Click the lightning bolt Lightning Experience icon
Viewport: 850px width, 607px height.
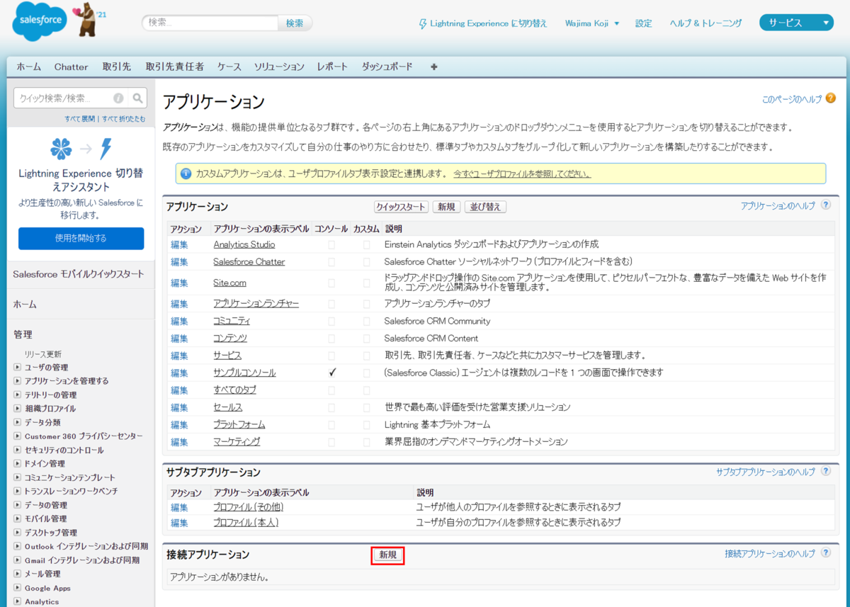423,23
